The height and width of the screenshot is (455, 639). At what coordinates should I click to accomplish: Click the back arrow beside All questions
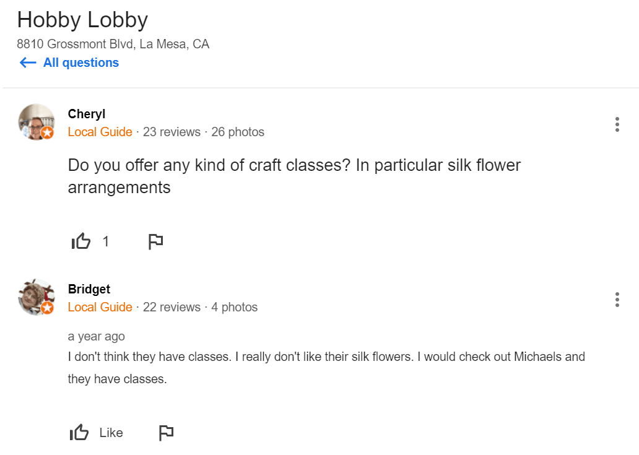pos(28,63)
